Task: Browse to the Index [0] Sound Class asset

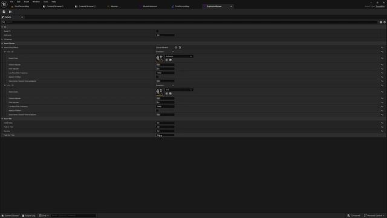Action: 171,60
